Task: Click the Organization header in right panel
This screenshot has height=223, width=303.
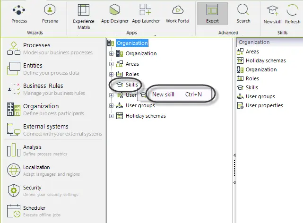Action: coord(269,42)
